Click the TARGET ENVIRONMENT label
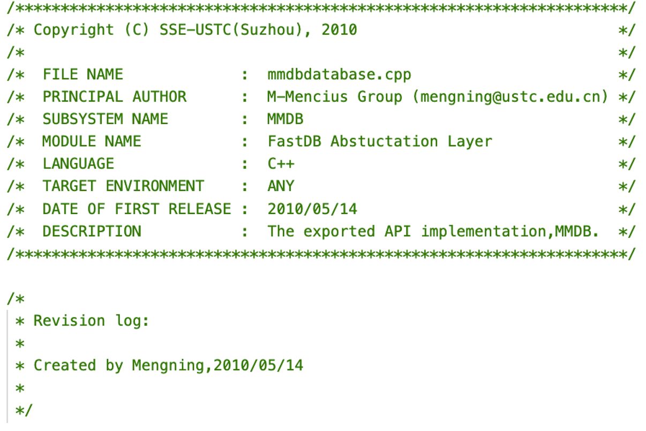Viewport: 646px width, 431px height. tap(123, 186)
